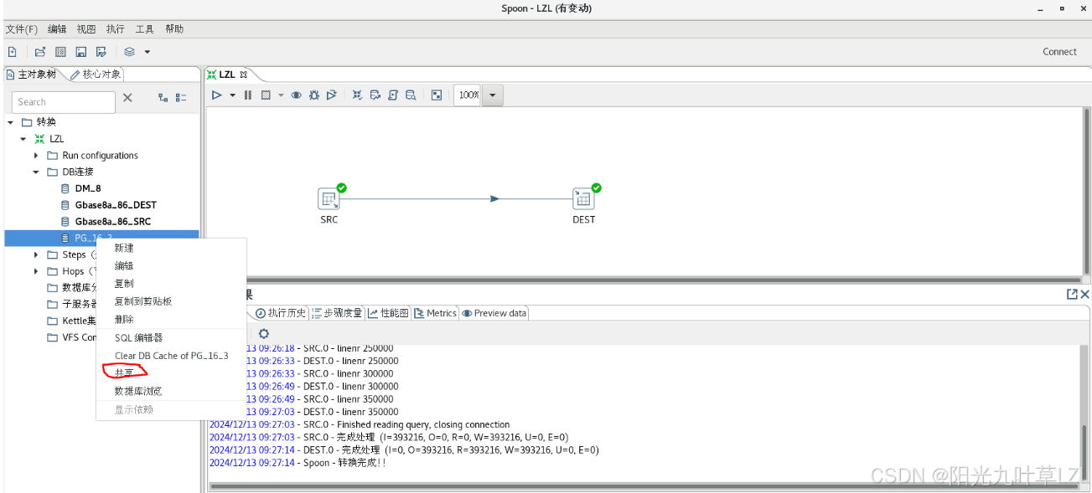Switch to the 执行历史 tab
Viewport: 1092px width, 493px height.
point(281,313)
